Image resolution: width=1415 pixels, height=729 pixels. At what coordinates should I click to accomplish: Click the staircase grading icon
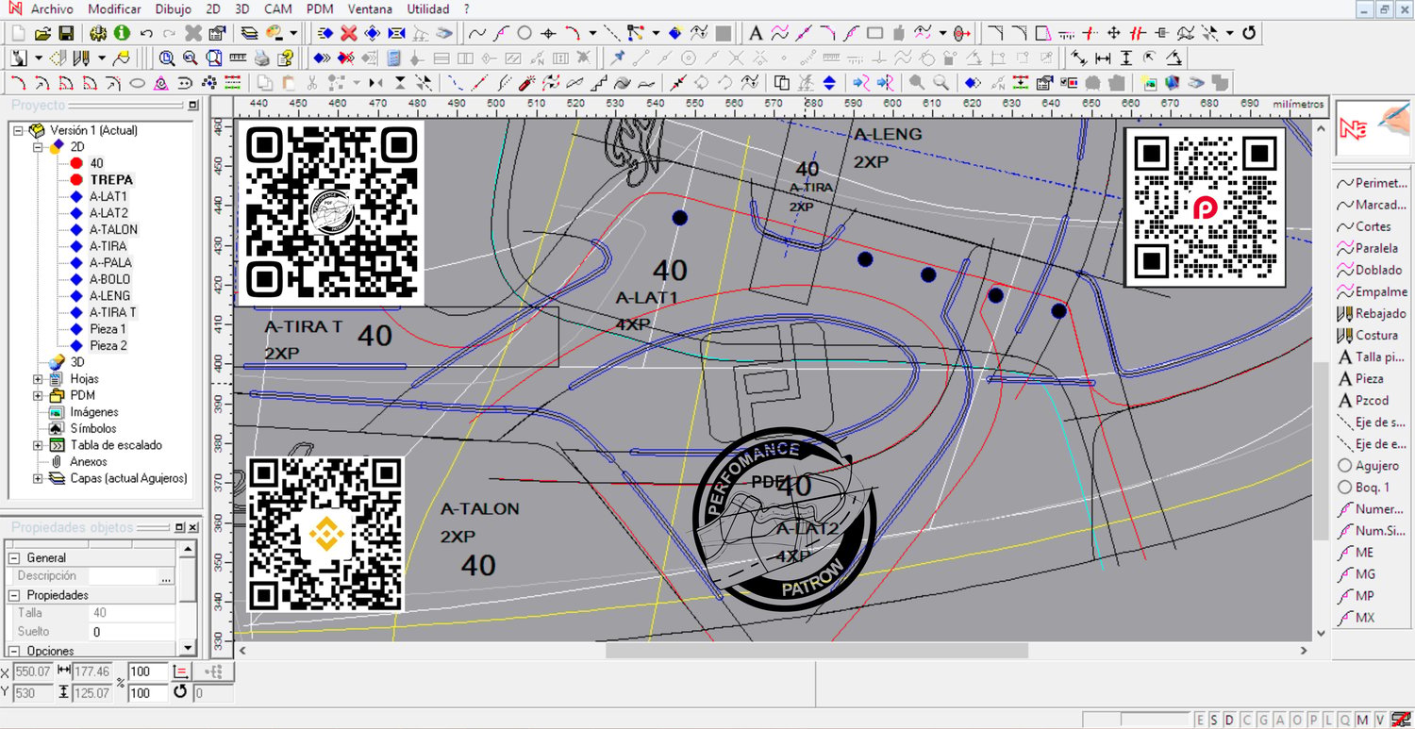(600, 82)
